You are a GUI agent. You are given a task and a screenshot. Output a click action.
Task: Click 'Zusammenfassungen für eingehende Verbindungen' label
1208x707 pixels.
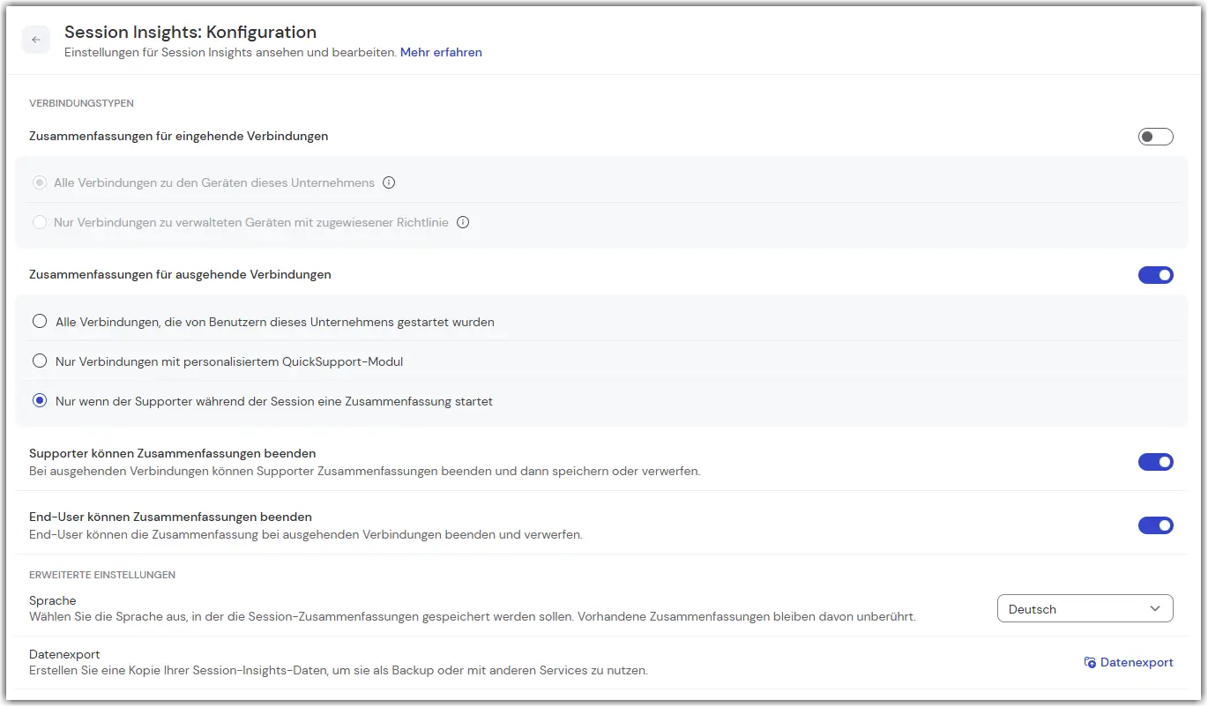179,137
